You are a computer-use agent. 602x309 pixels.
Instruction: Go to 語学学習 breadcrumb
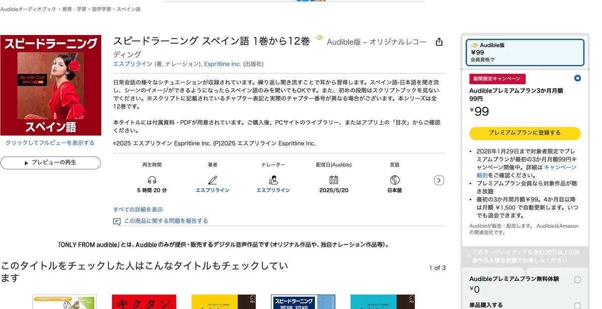pos(101,9)
